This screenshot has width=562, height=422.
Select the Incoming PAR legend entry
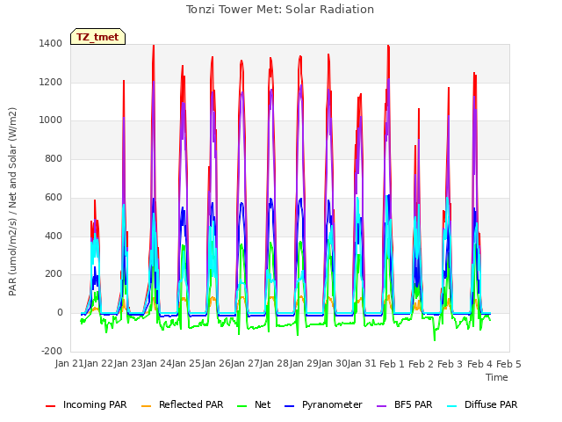[x=86, y=404]
